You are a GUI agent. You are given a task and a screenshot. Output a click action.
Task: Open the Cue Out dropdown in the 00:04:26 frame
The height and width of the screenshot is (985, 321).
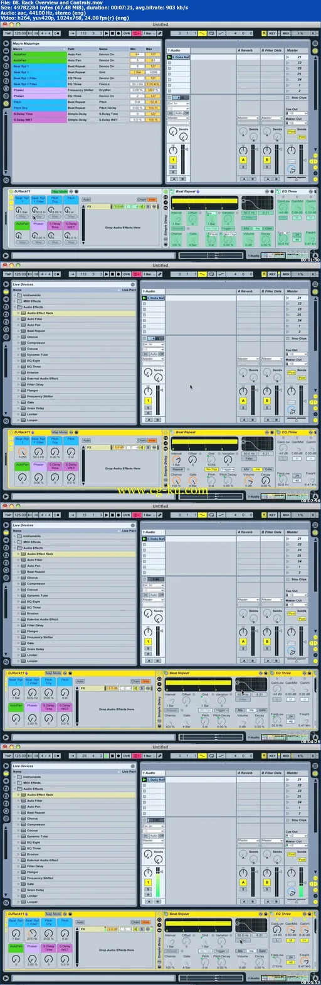[297, 595]
